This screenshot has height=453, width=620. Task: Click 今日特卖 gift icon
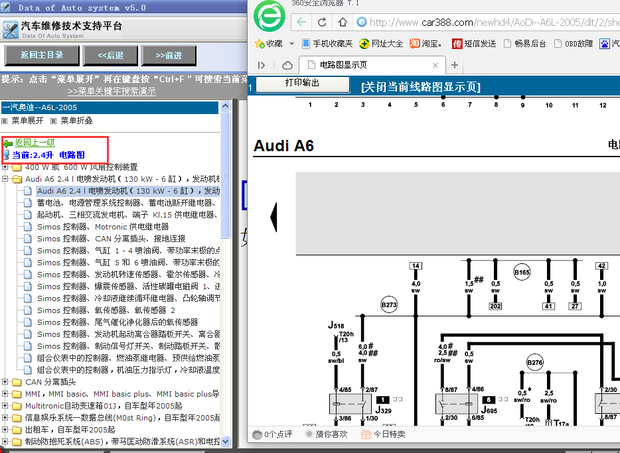coord(366,434)
